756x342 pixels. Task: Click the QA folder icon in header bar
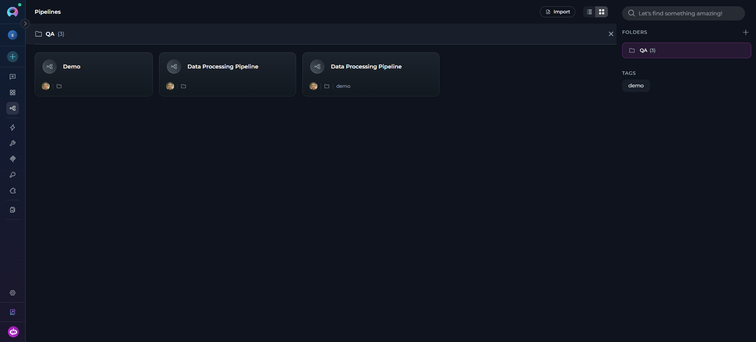point(39,34)
